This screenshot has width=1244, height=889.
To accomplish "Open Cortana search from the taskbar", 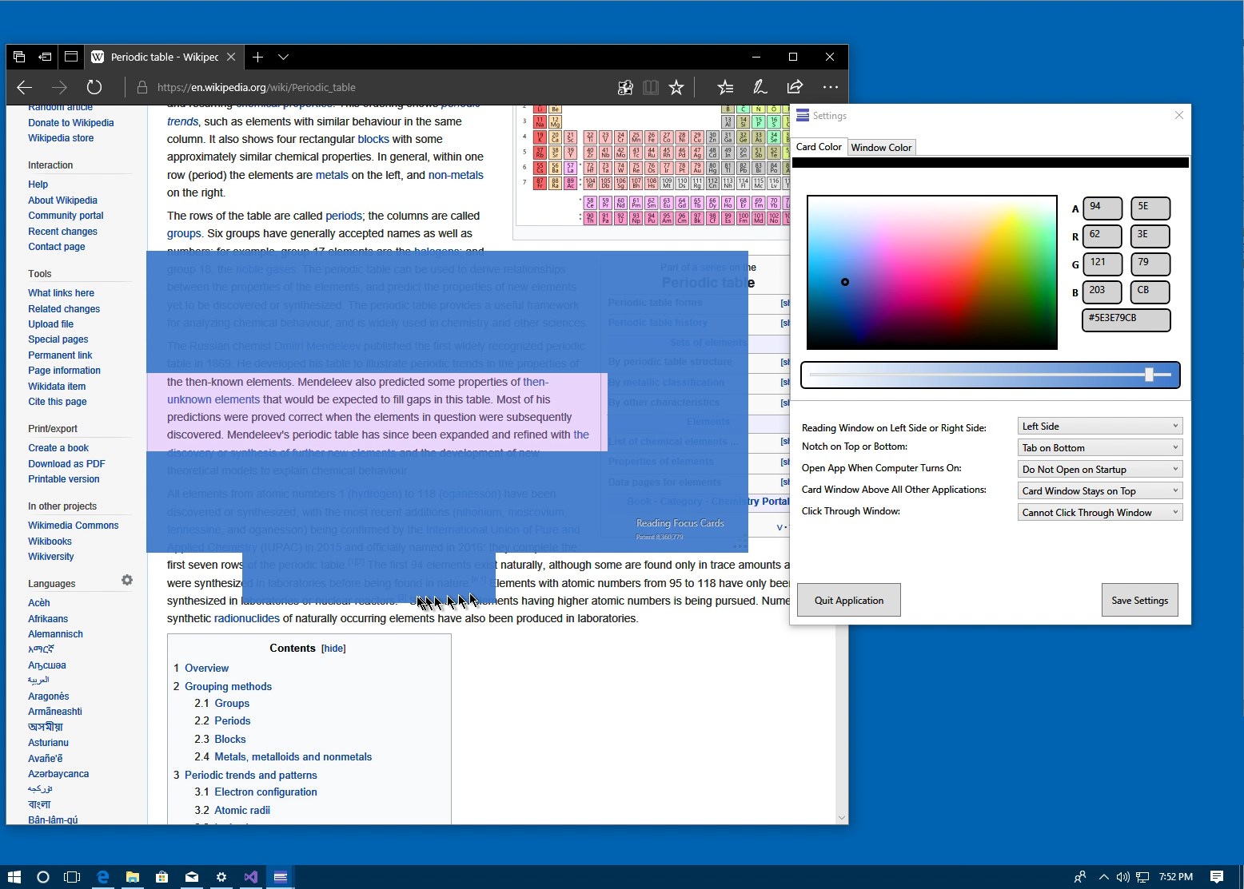I will [x=43, y=877].
